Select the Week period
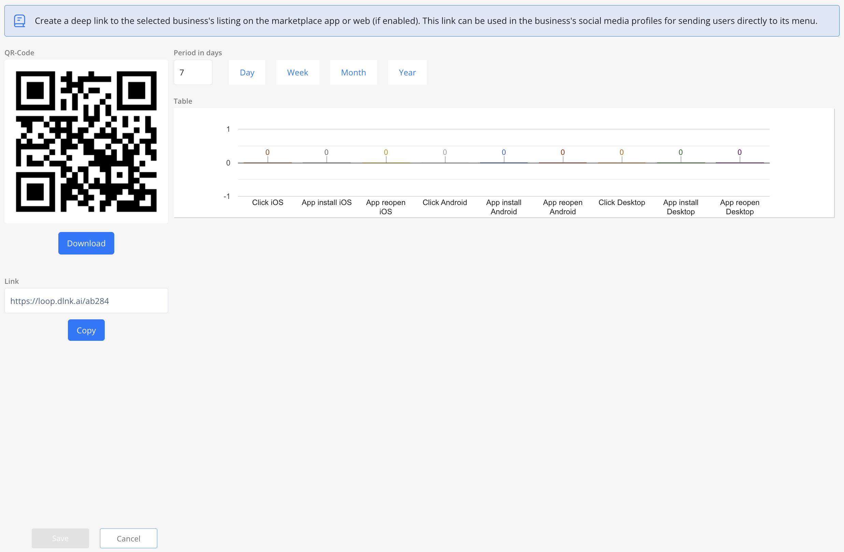Viewport: 844px width, 552px height. click(297, 72)
